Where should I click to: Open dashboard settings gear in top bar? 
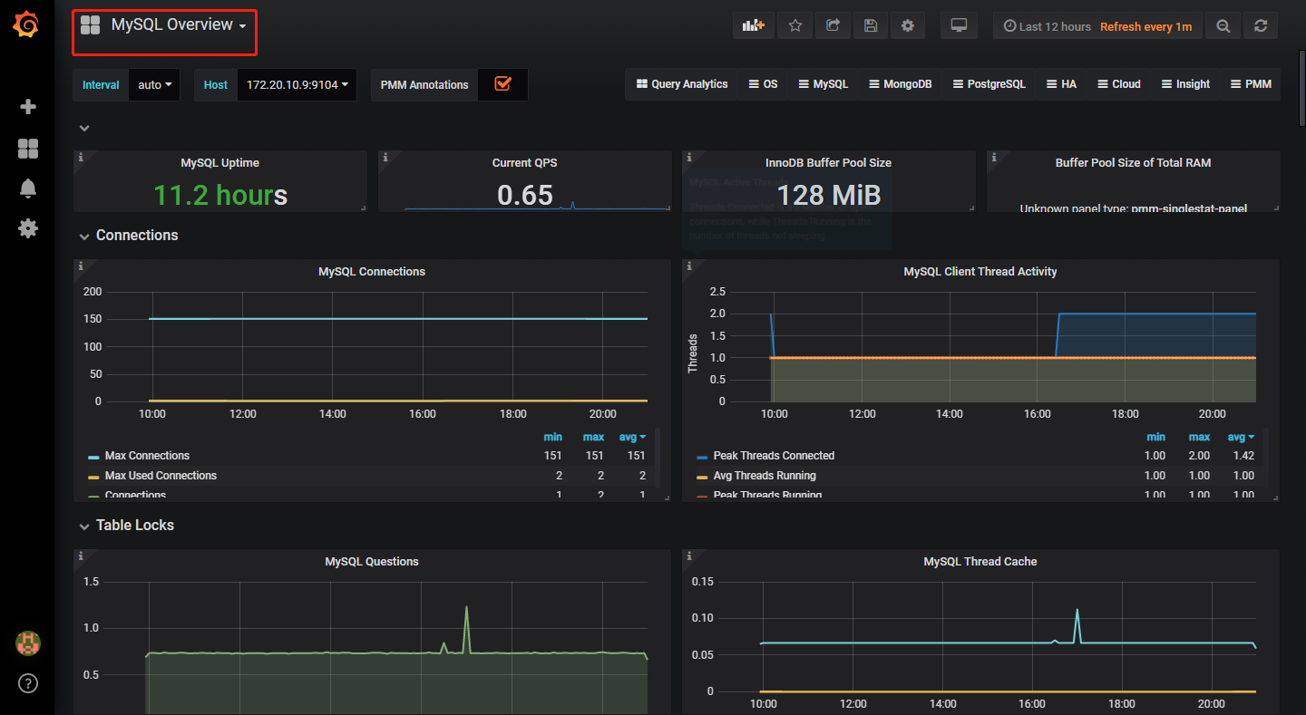pyautogui.click(x=908, y=26)
